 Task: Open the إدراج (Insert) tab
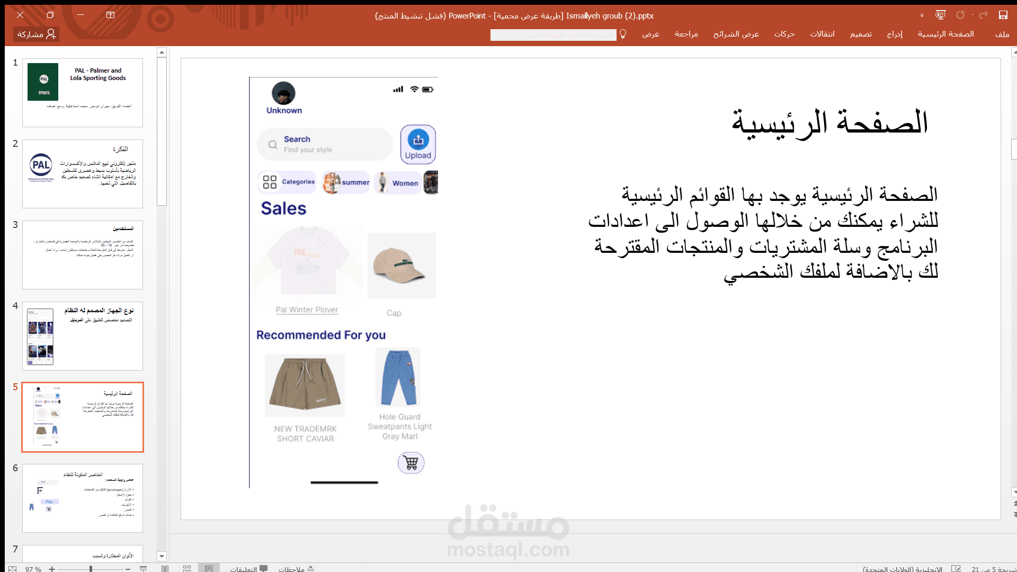(x=895, y=34)
